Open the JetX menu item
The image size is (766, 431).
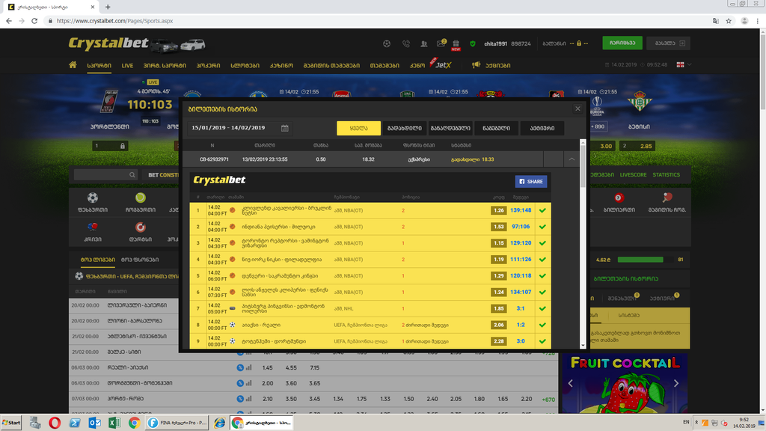click(x=443, y=65)
